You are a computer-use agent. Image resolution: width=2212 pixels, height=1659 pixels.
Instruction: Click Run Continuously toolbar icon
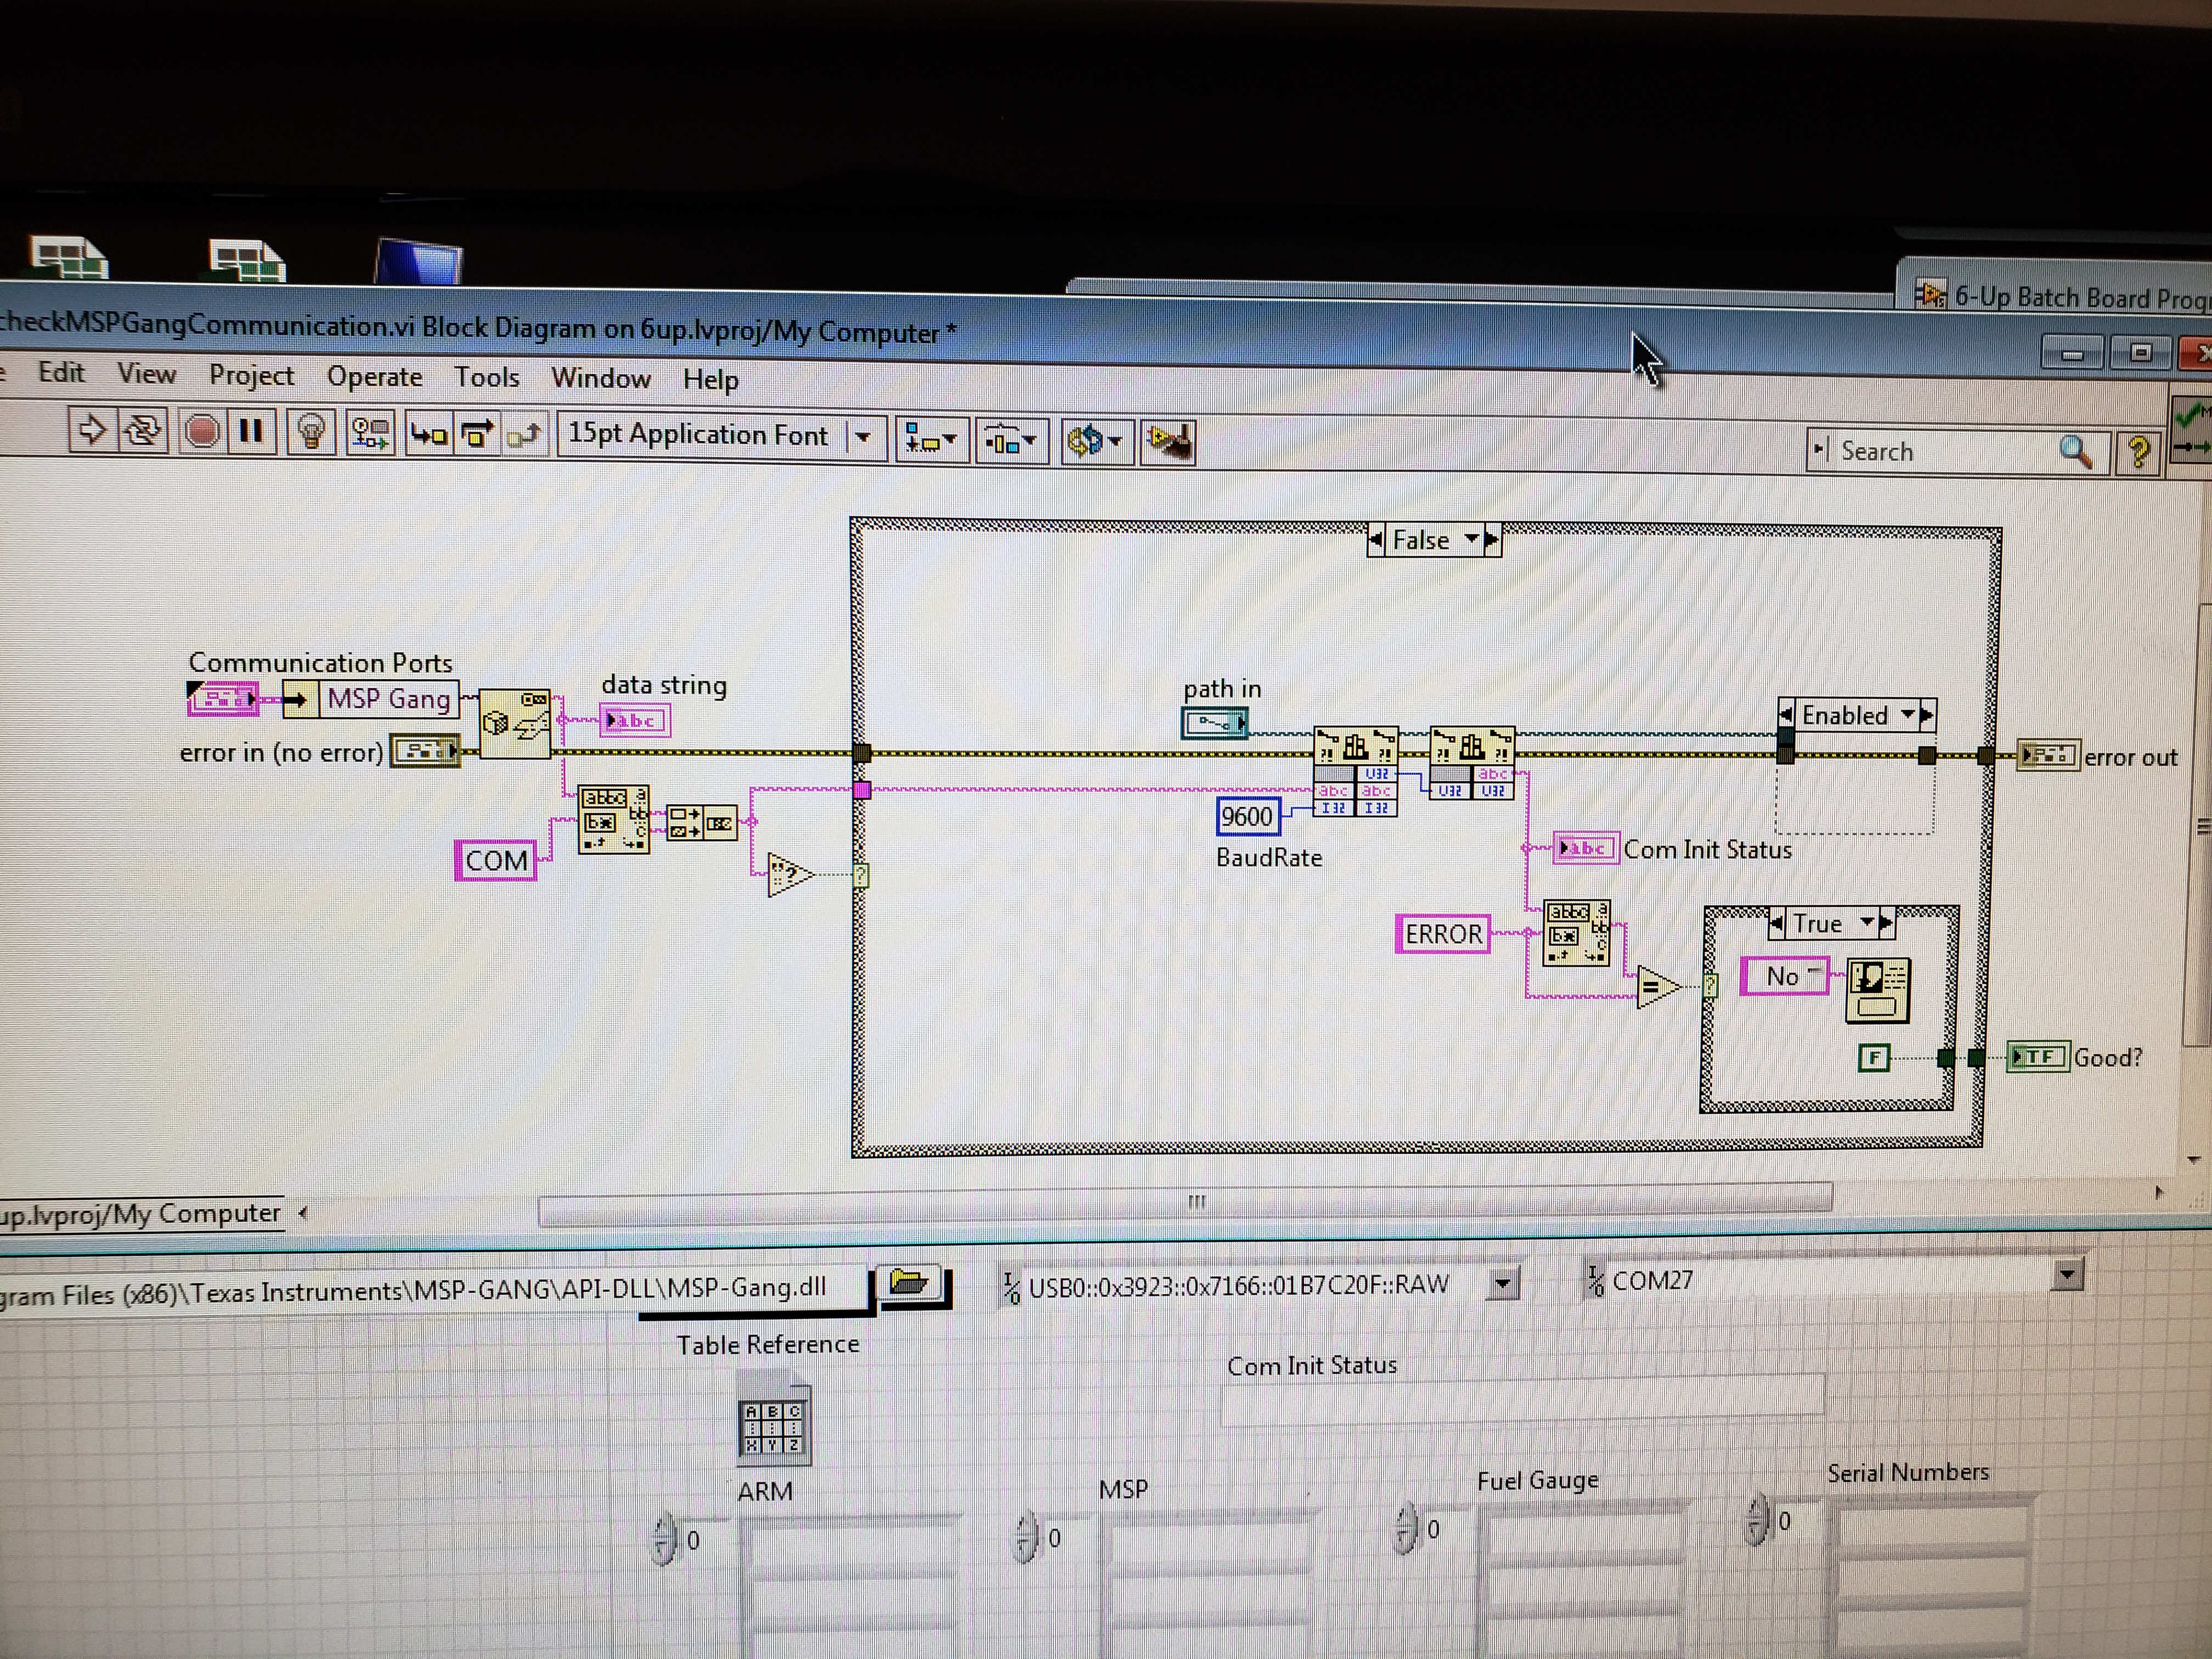click(x=143, y=431)
